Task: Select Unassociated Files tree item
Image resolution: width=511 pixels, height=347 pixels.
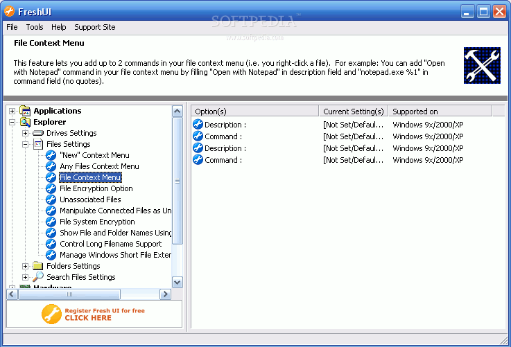Action: (90, 199)
